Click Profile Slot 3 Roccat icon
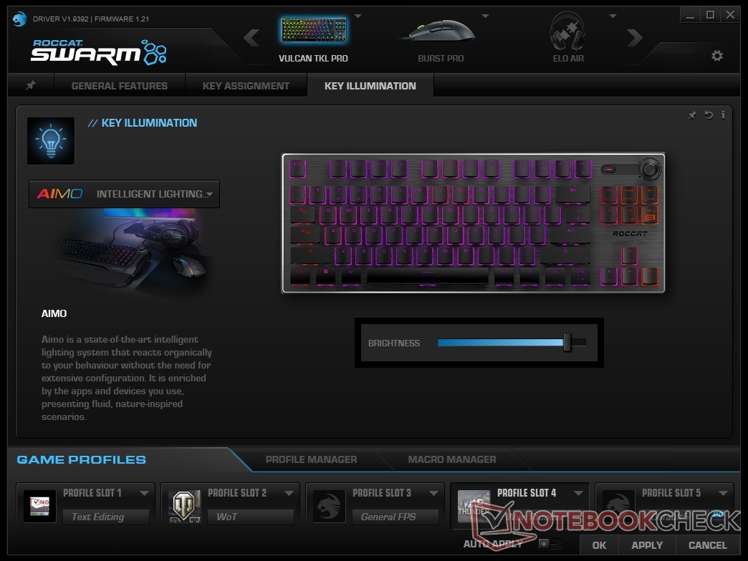 coord(329,506)
